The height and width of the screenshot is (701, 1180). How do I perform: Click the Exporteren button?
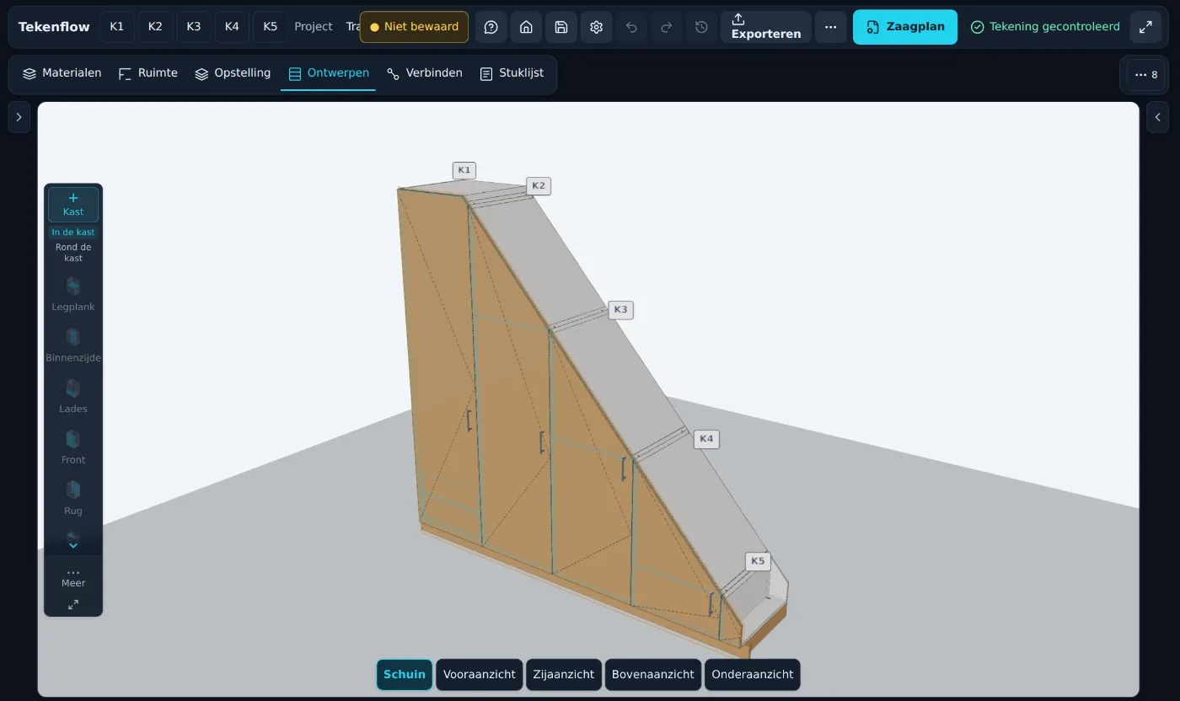tap(766, 27)
